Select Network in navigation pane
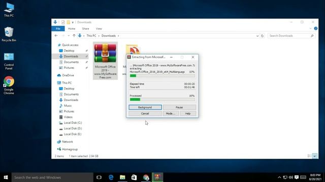Screen dimensions: 325x182 coord(68,142)
